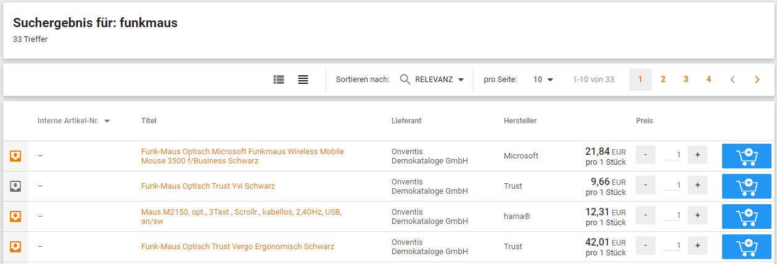Open Funk-Maus Trust Vergo Ergonomisch link
The width and height of the screenshot is (777, 264).
tap(237, 247)
